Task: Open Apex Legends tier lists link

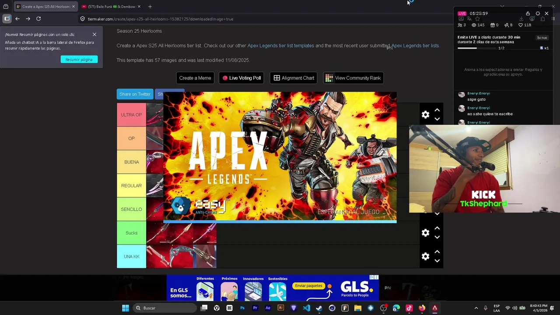Action: point(415,45)
